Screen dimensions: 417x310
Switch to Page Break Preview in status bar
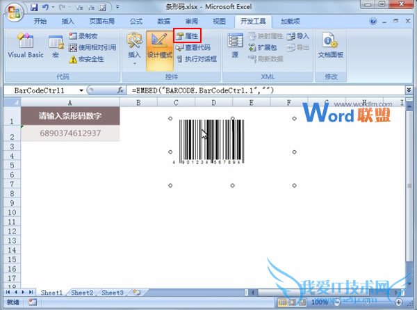302,302
